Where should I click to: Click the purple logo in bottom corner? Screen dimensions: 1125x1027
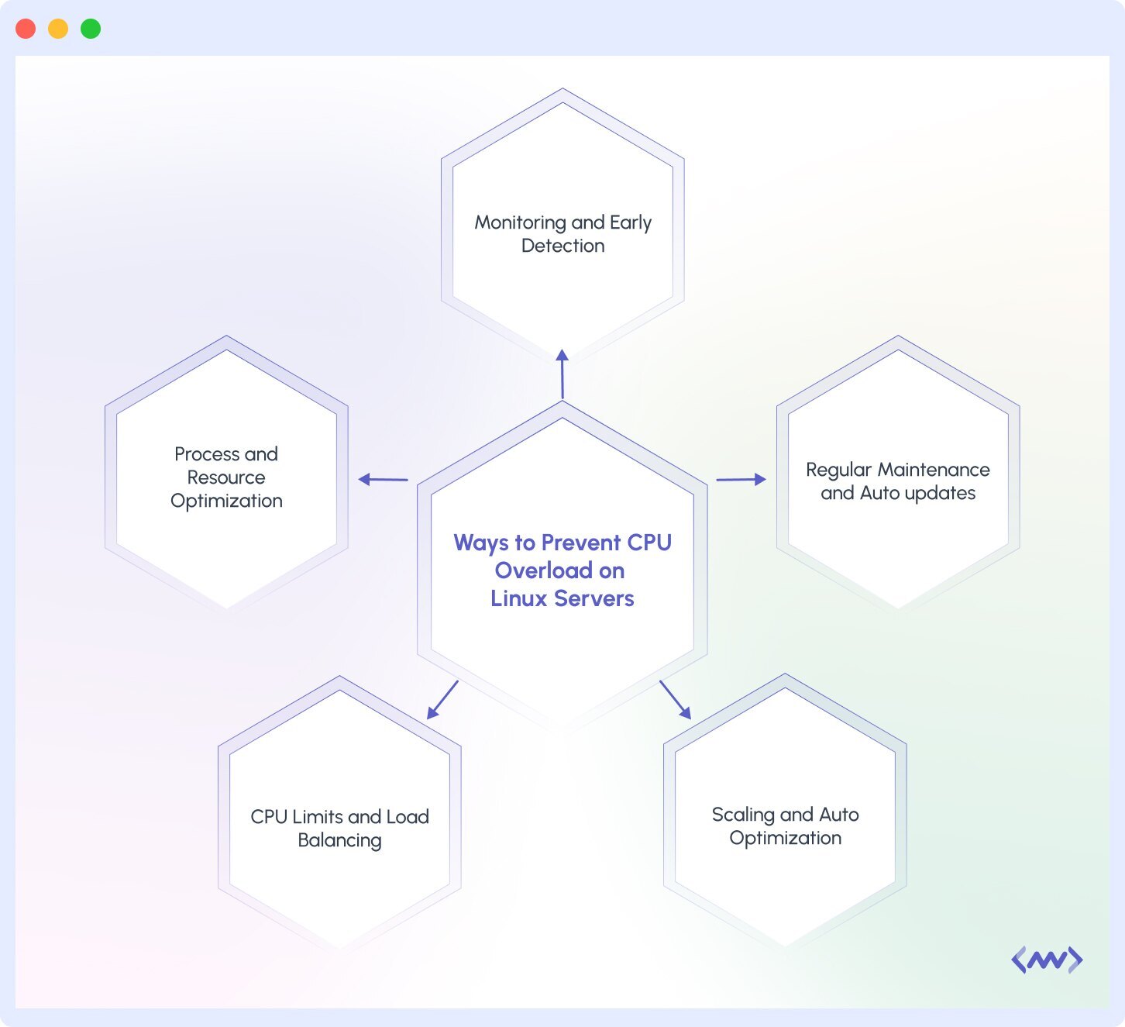(x=1047, y=960)
